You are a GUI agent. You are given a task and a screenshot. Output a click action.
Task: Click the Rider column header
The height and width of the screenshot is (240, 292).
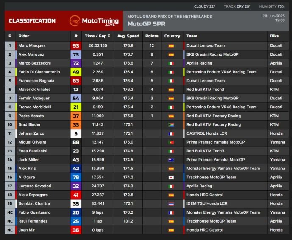click(x=24, y=36)
